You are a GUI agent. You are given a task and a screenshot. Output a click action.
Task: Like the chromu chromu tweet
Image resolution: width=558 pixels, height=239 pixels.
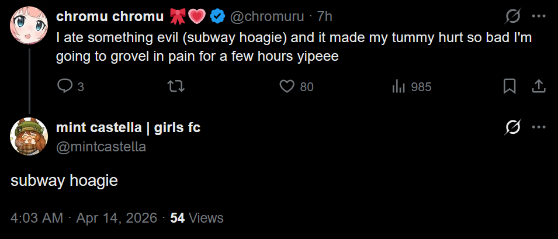296,86
